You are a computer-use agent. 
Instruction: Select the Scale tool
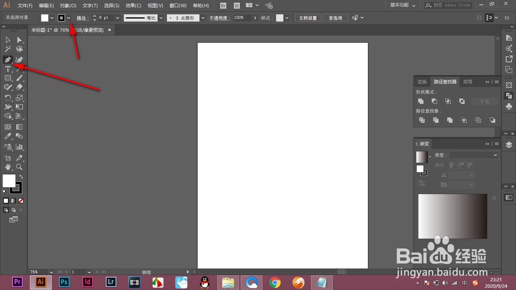point(19,98)
